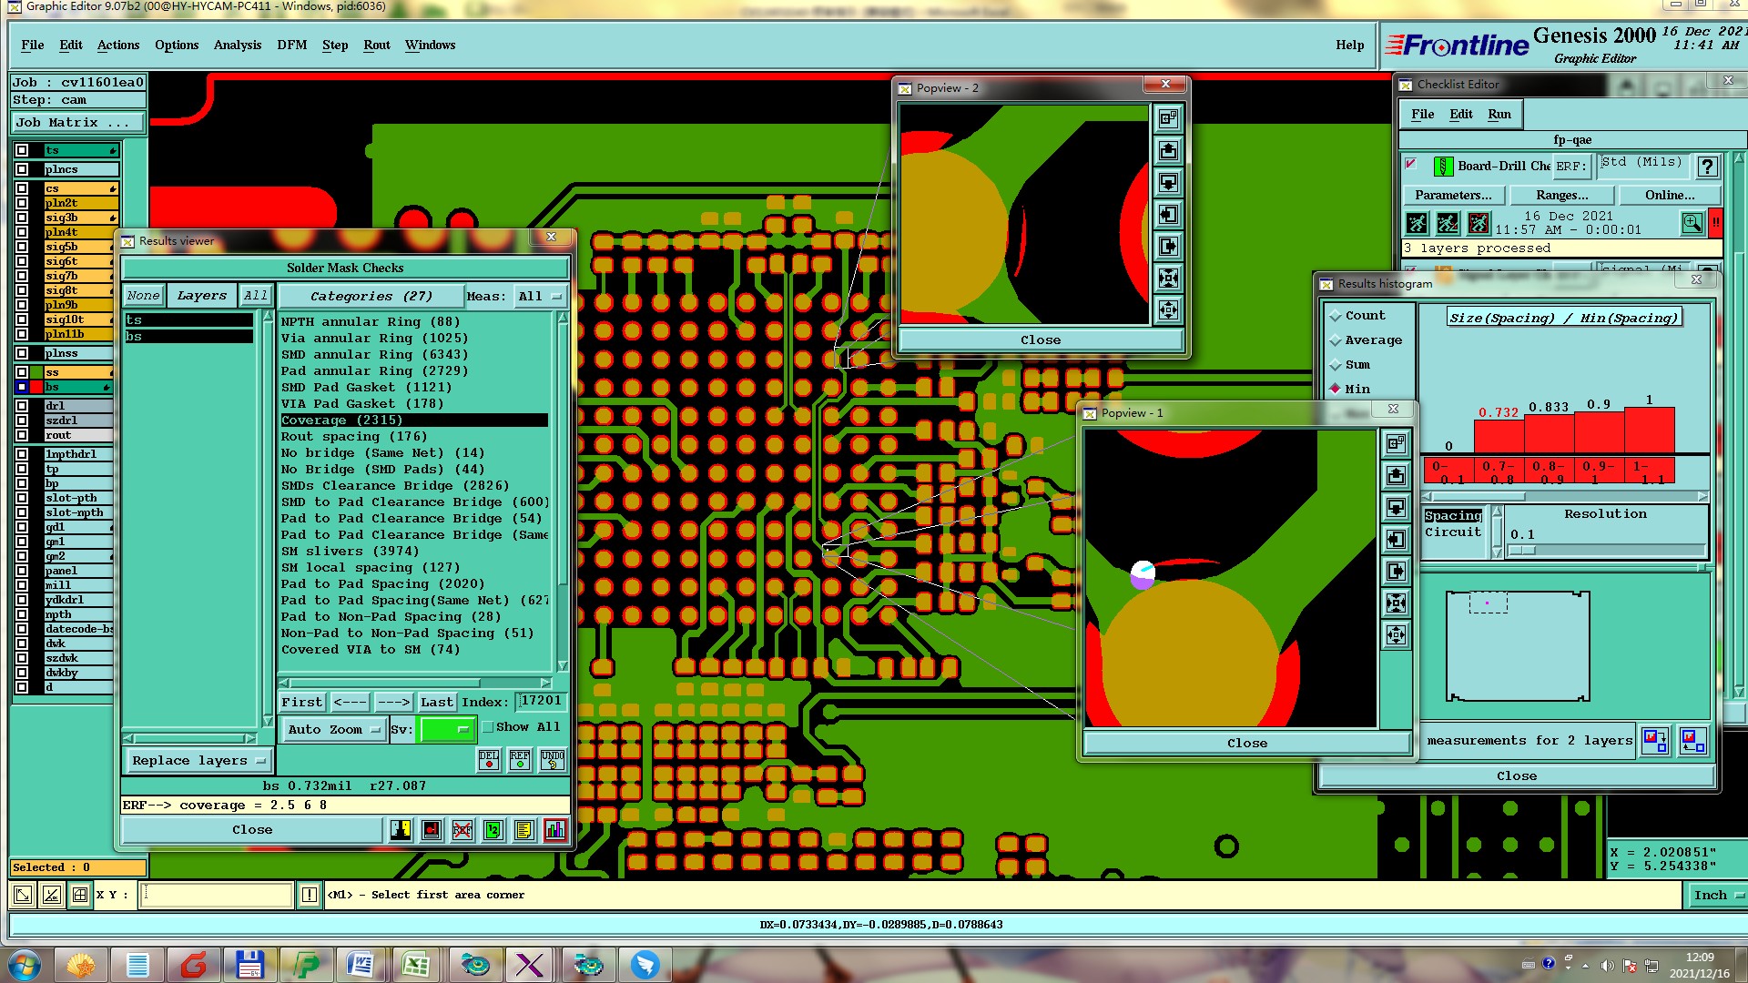Click the question mark help icon
The width and height of the screenshot is (1748, 983).
1707,167
